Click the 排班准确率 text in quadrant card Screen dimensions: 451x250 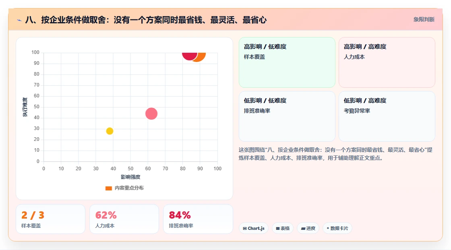[x=257, y=111]
